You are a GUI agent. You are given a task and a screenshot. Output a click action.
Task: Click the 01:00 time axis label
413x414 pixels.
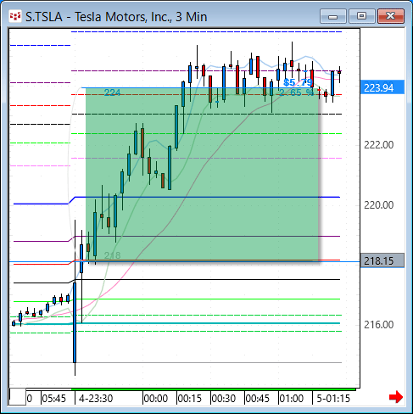(x=291, y=399)
